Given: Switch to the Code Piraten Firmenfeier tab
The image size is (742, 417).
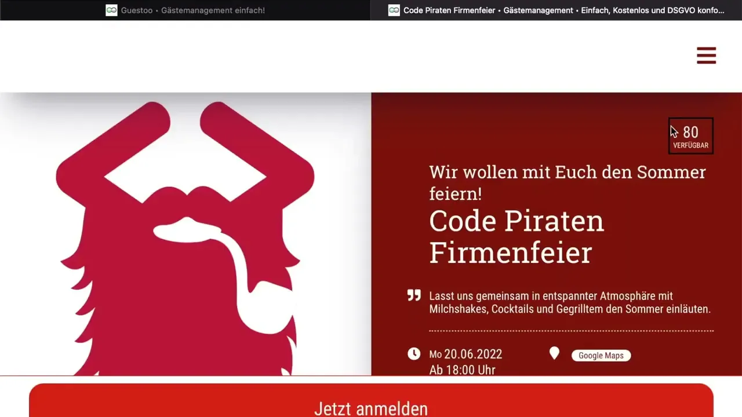Looking at the screenshot, I should click(x=556, y=10).
